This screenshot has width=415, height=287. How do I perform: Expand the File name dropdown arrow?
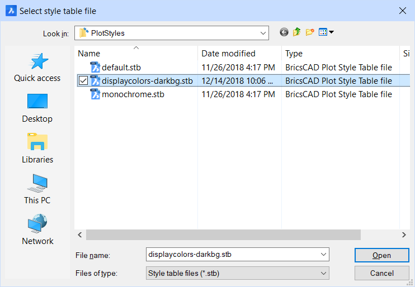(x=323, y=255)
